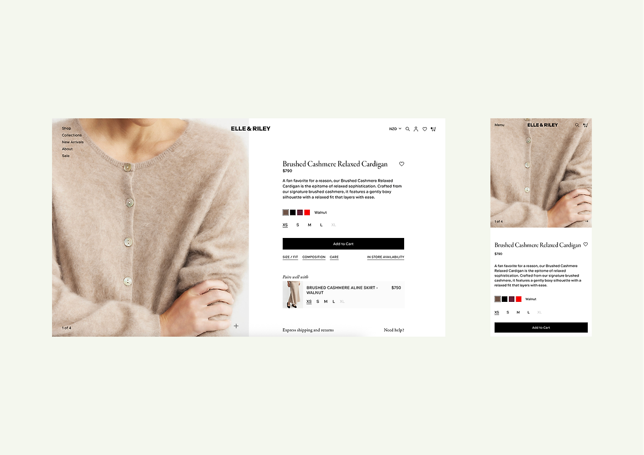Open the NZD currency dropdown
This screenshot has height=455, width=644.
pyautogui.click(x=395, y=129)
